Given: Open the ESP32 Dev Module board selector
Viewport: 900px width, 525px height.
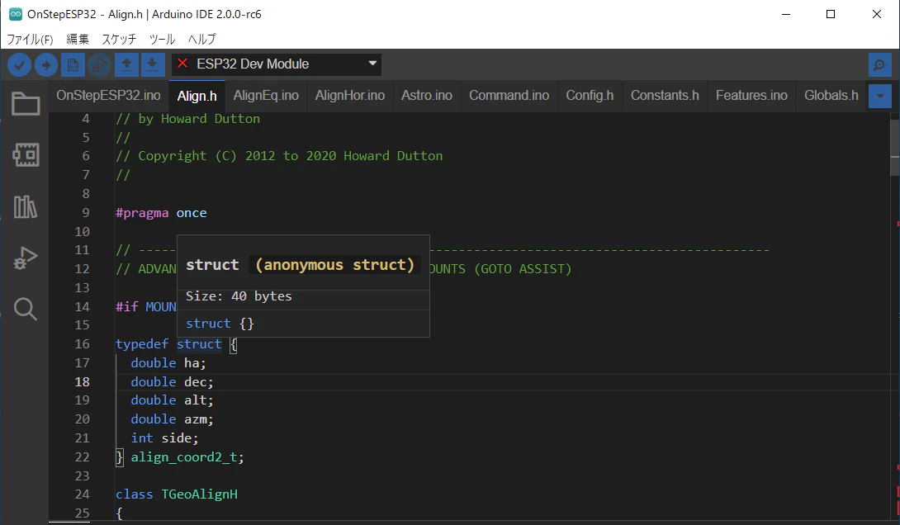Looking at the screenshot, I should coord(276,64).
